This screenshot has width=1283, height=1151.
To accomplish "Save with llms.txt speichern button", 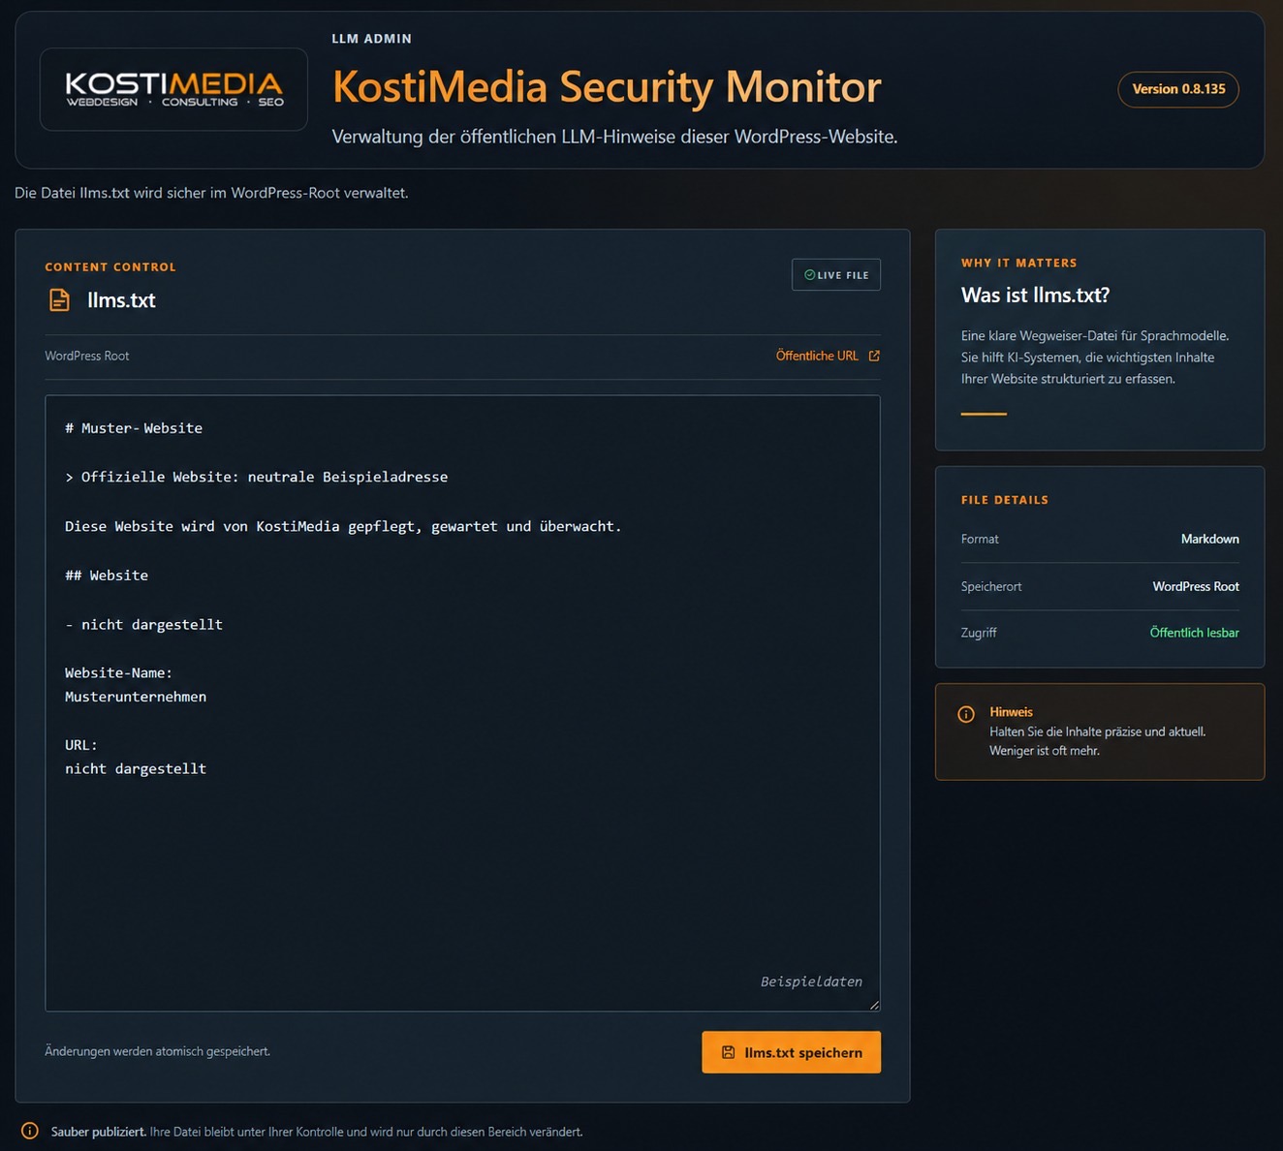I will click(791, 1052).
